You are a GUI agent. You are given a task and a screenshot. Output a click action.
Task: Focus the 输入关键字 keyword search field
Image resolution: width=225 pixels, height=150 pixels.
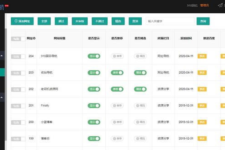coord(170,21)
